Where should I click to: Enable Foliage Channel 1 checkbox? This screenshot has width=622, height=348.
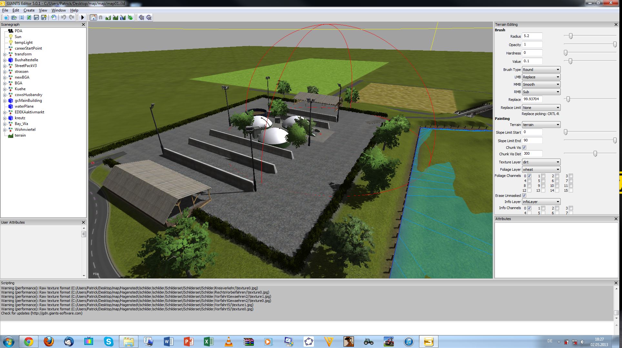coord(543,176)
